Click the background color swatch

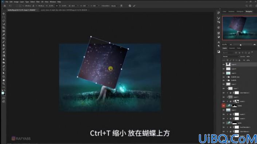[4, 95]
